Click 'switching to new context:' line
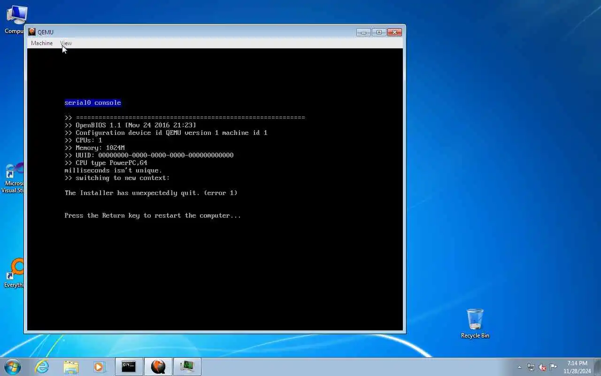 pos(117,178)
